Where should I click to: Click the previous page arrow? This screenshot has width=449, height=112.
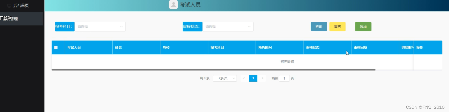244,78
